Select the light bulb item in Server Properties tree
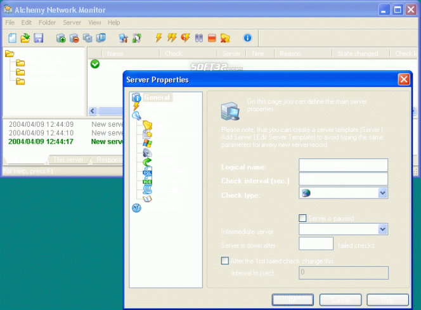 click(x=137, y=115)
